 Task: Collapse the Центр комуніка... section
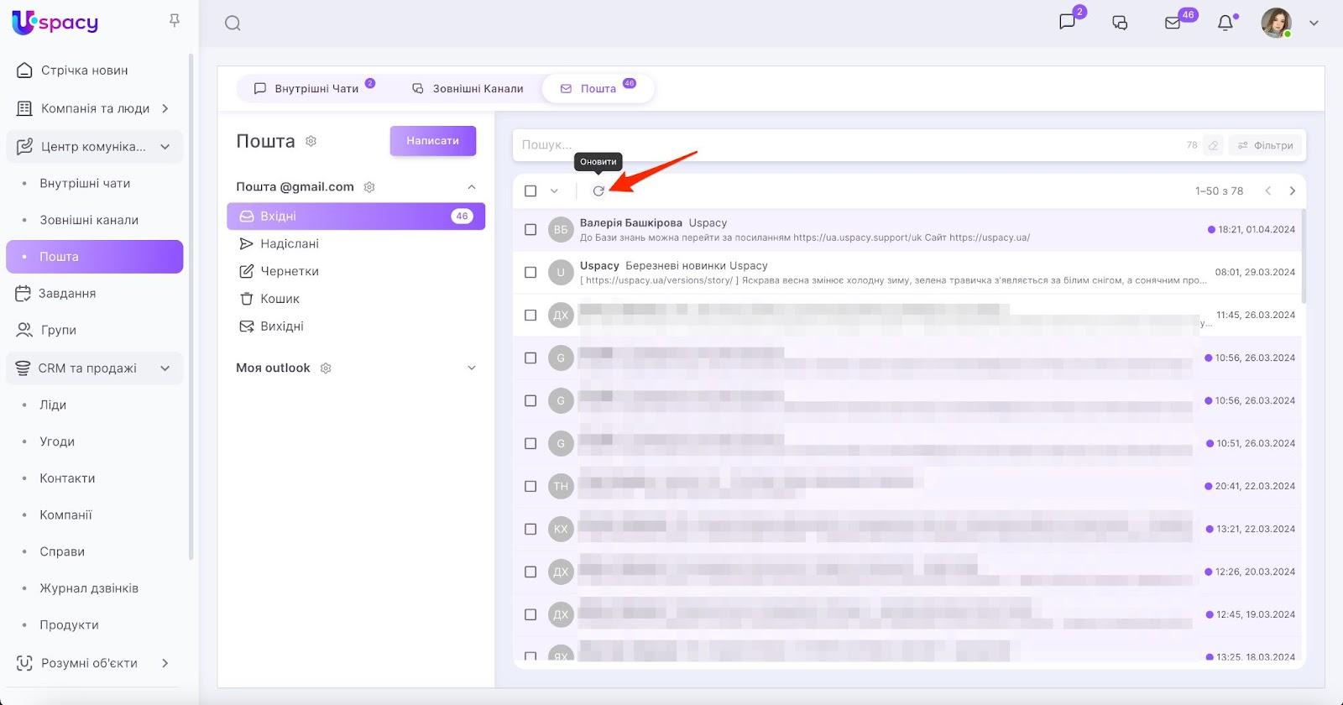[x=165, y=147]
